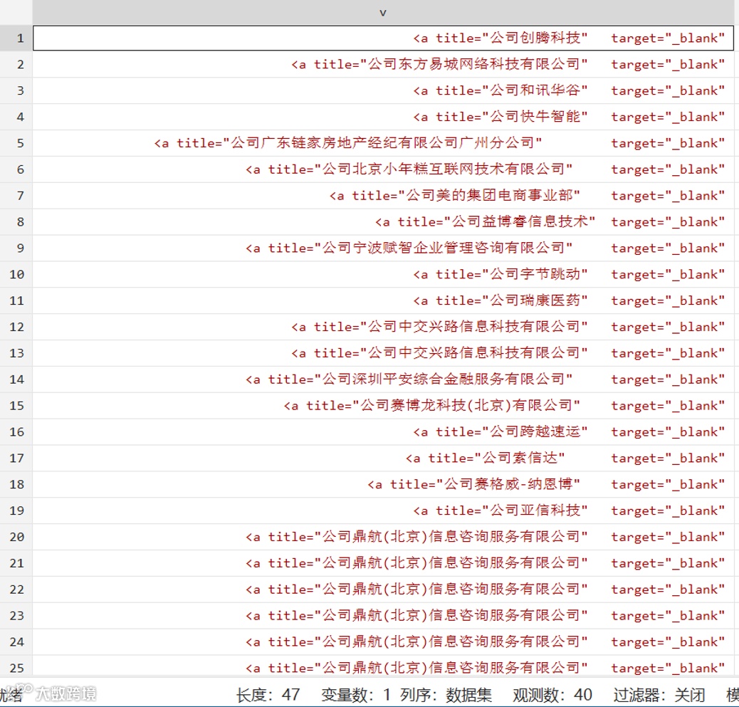Select the column header v
The image size is (739, 707).
383,13
